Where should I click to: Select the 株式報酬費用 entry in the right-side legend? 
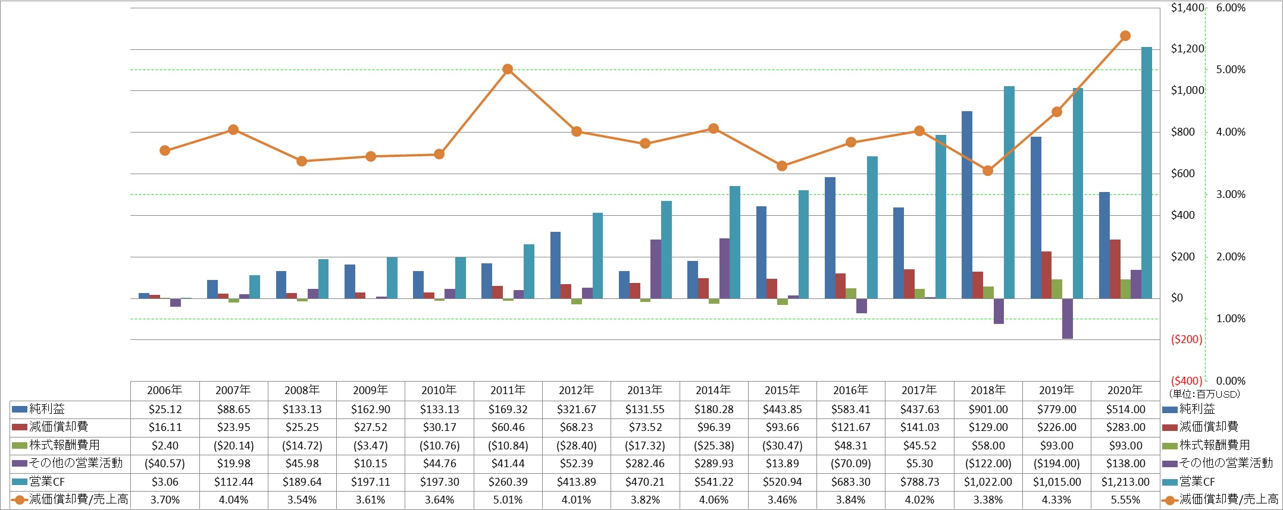(x=1206, y=445)
